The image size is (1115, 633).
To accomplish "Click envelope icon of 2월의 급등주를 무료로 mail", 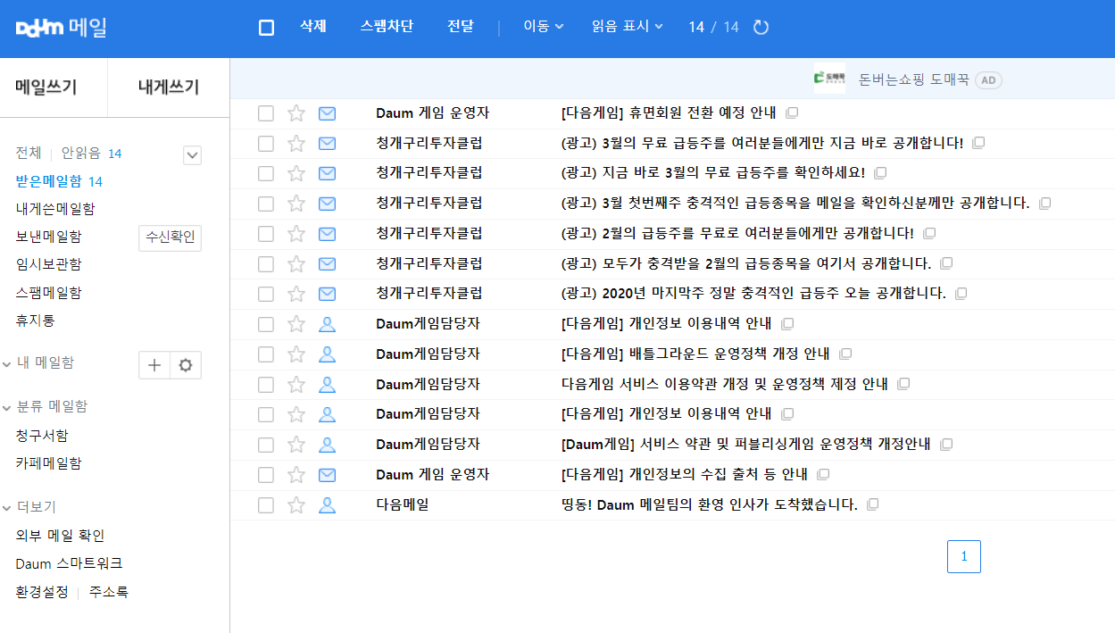I will click(x=328, y=234).
